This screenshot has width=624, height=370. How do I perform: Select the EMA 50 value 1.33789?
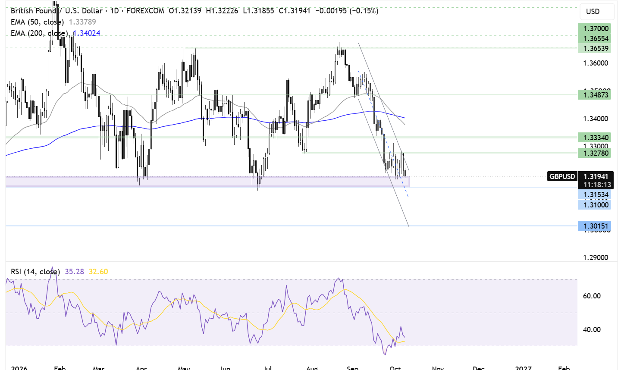click(82, 22)
